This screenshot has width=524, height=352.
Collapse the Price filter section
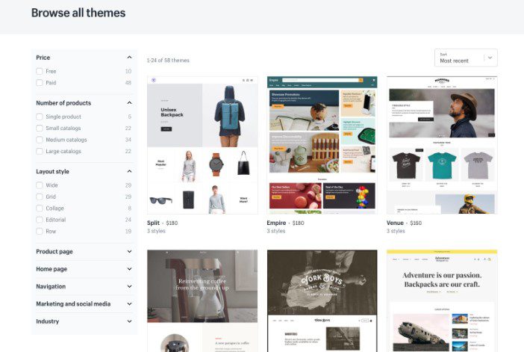pos(129,58)
